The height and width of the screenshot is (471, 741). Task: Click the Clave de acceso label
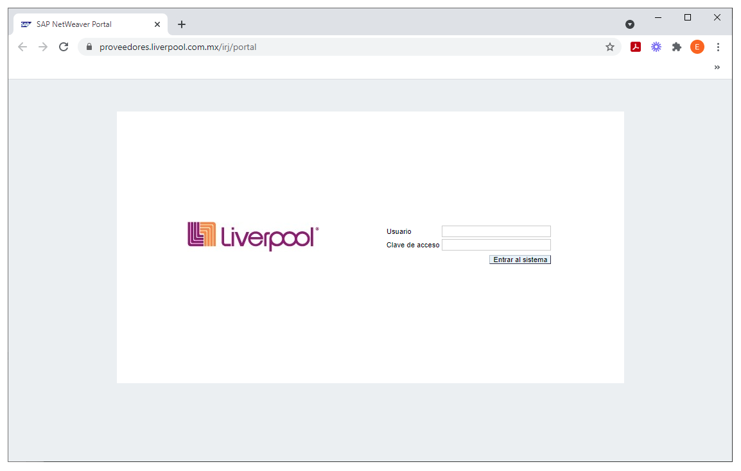[x=413, y=245]
